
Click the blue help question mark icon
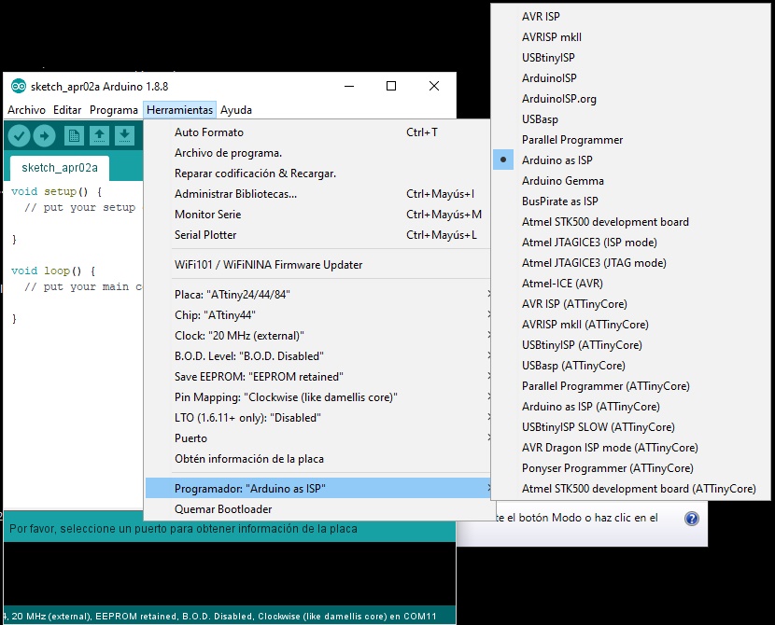(692, 519)
